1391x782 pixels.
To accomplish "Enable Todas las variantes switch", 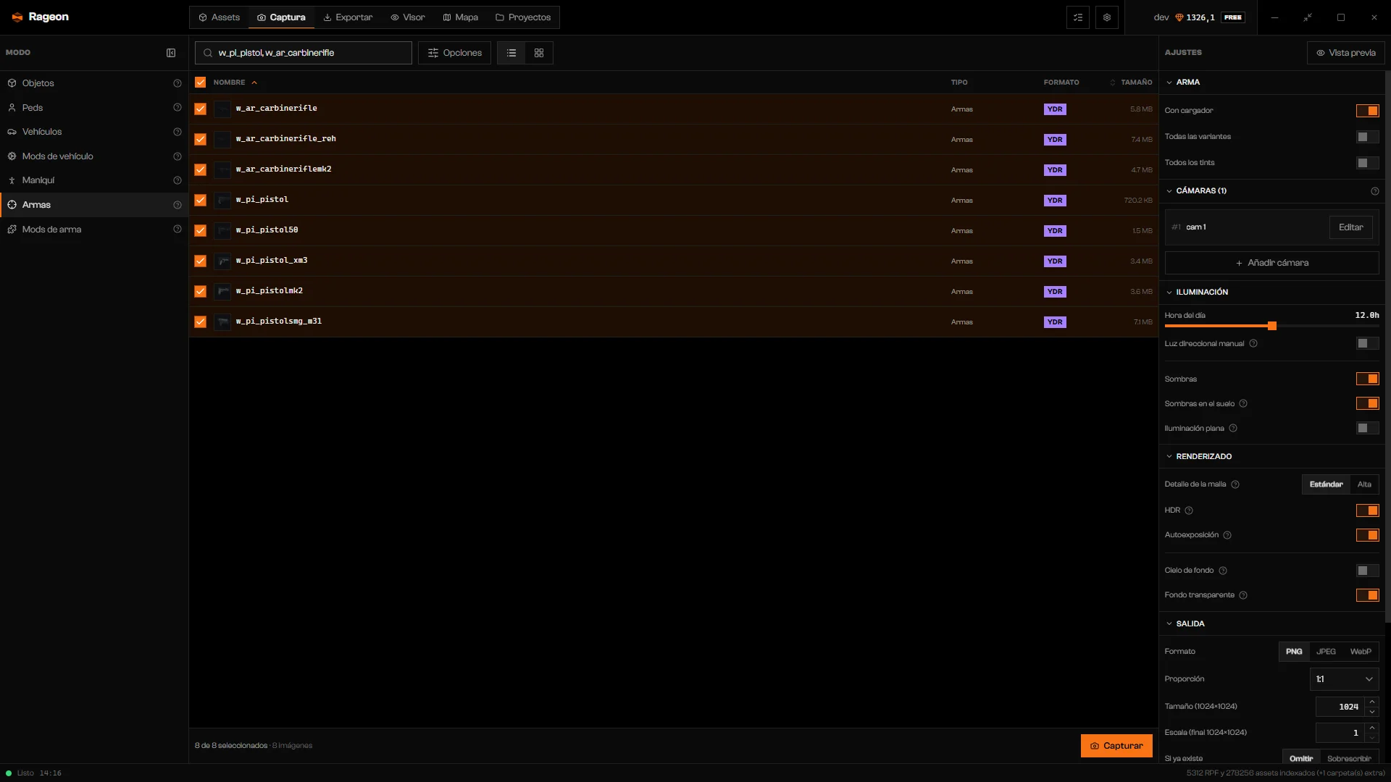I will pos(1368,137).
